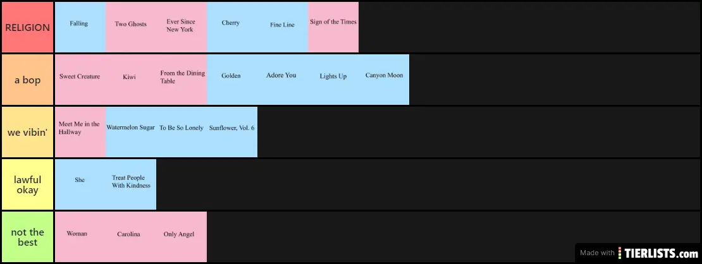
Task: Click the Watermelon Sugar tile
Action: [x=131, y=132]
